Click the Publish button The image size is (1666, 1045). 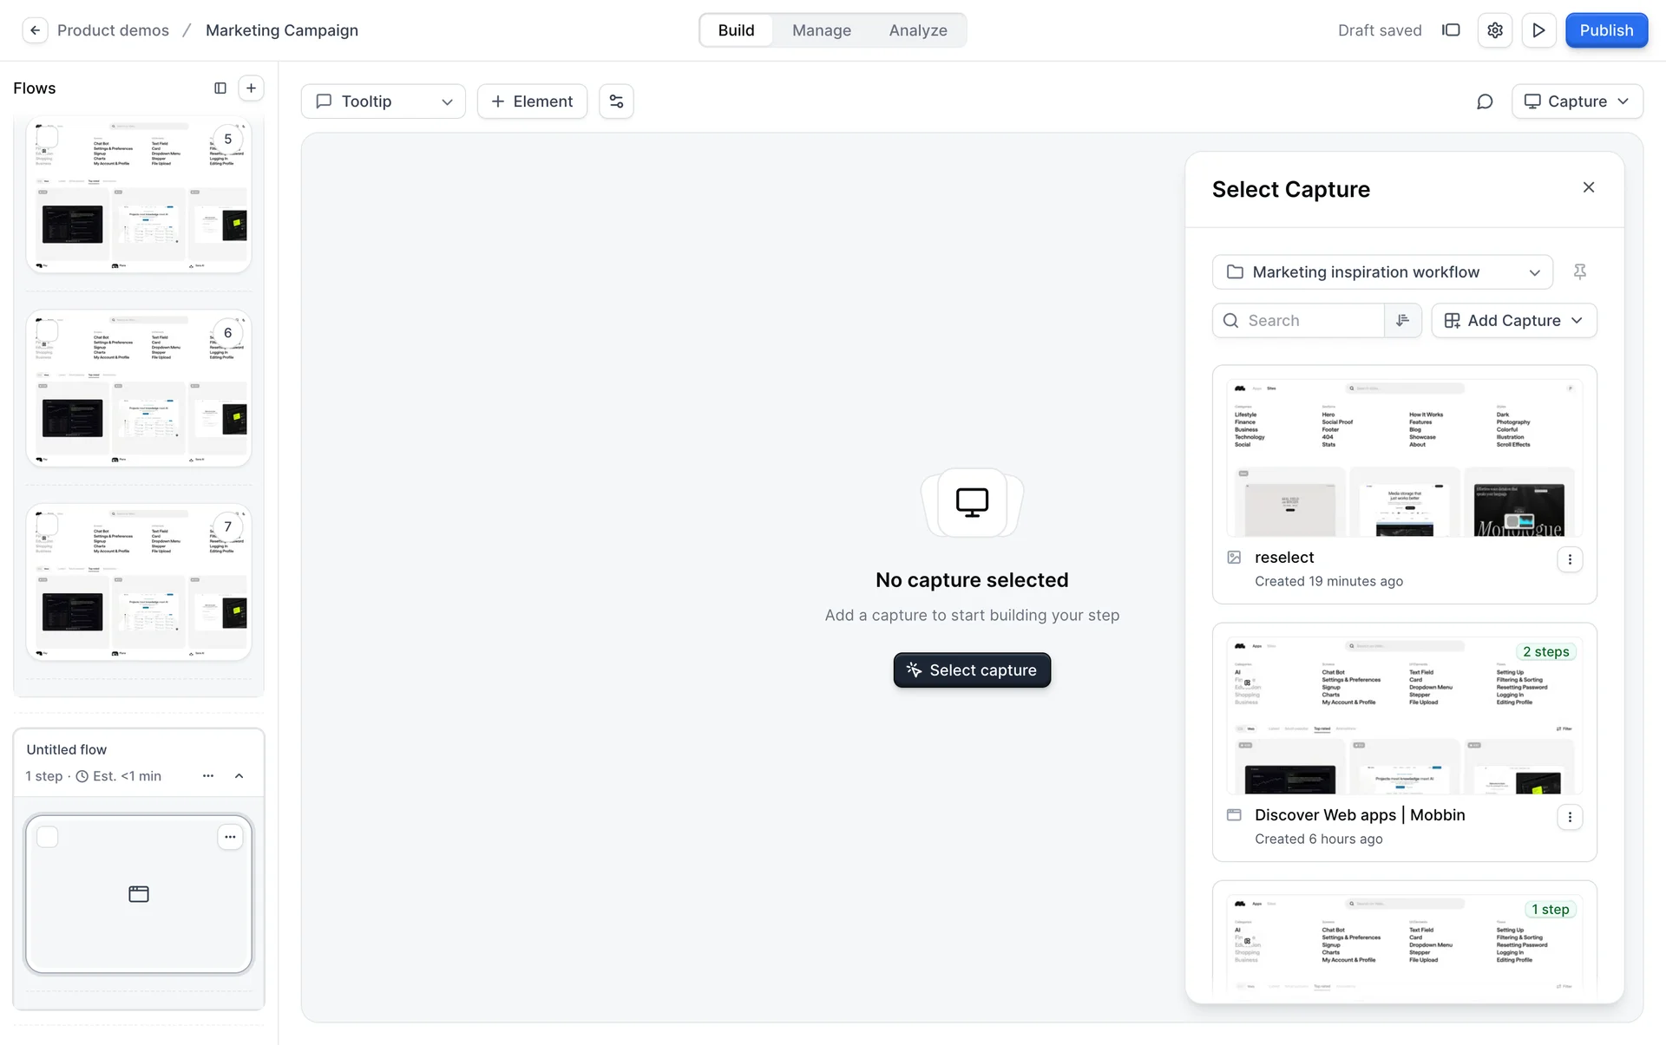click(x=1605, y=30)
